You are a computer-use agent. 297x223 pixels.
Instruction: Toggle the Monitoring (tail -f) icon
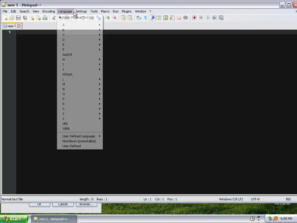tap(186, 18)
